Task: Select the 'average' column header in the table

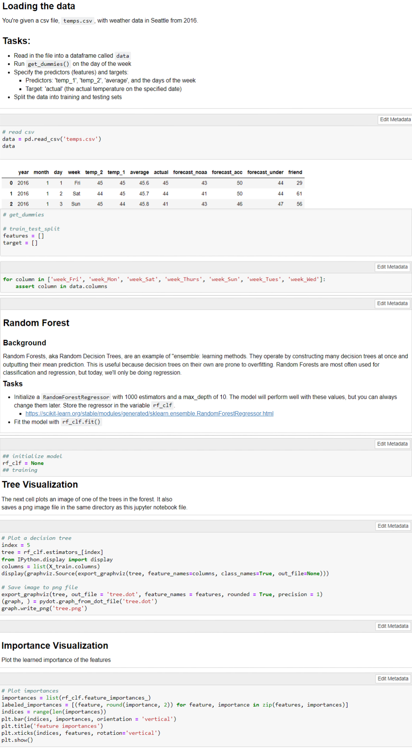Action: point(139,172)
